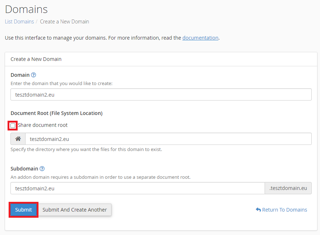320x235 pixels.
Task: Open the Domain field help icon
Action: coord(33,75)
